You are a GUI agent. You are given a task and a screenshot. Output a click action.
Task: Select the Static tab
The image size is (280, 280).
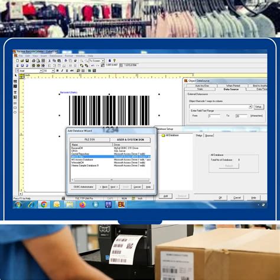click(x=200, y=89)
